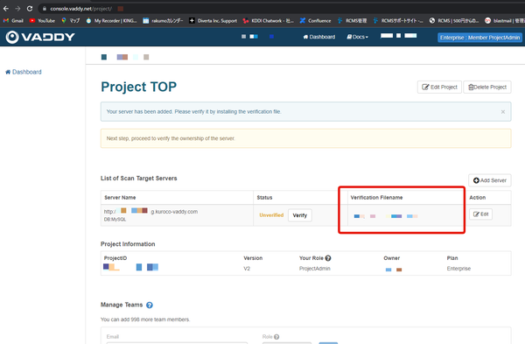Open the Confluence bookmark
The image size is (525, 344).
pos(315,21)
